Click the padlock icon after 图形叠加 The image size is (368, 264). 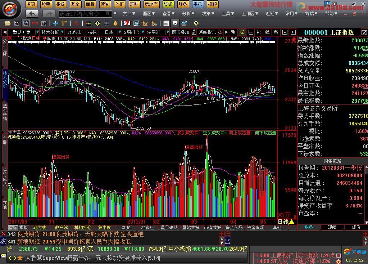click(194, 32)
